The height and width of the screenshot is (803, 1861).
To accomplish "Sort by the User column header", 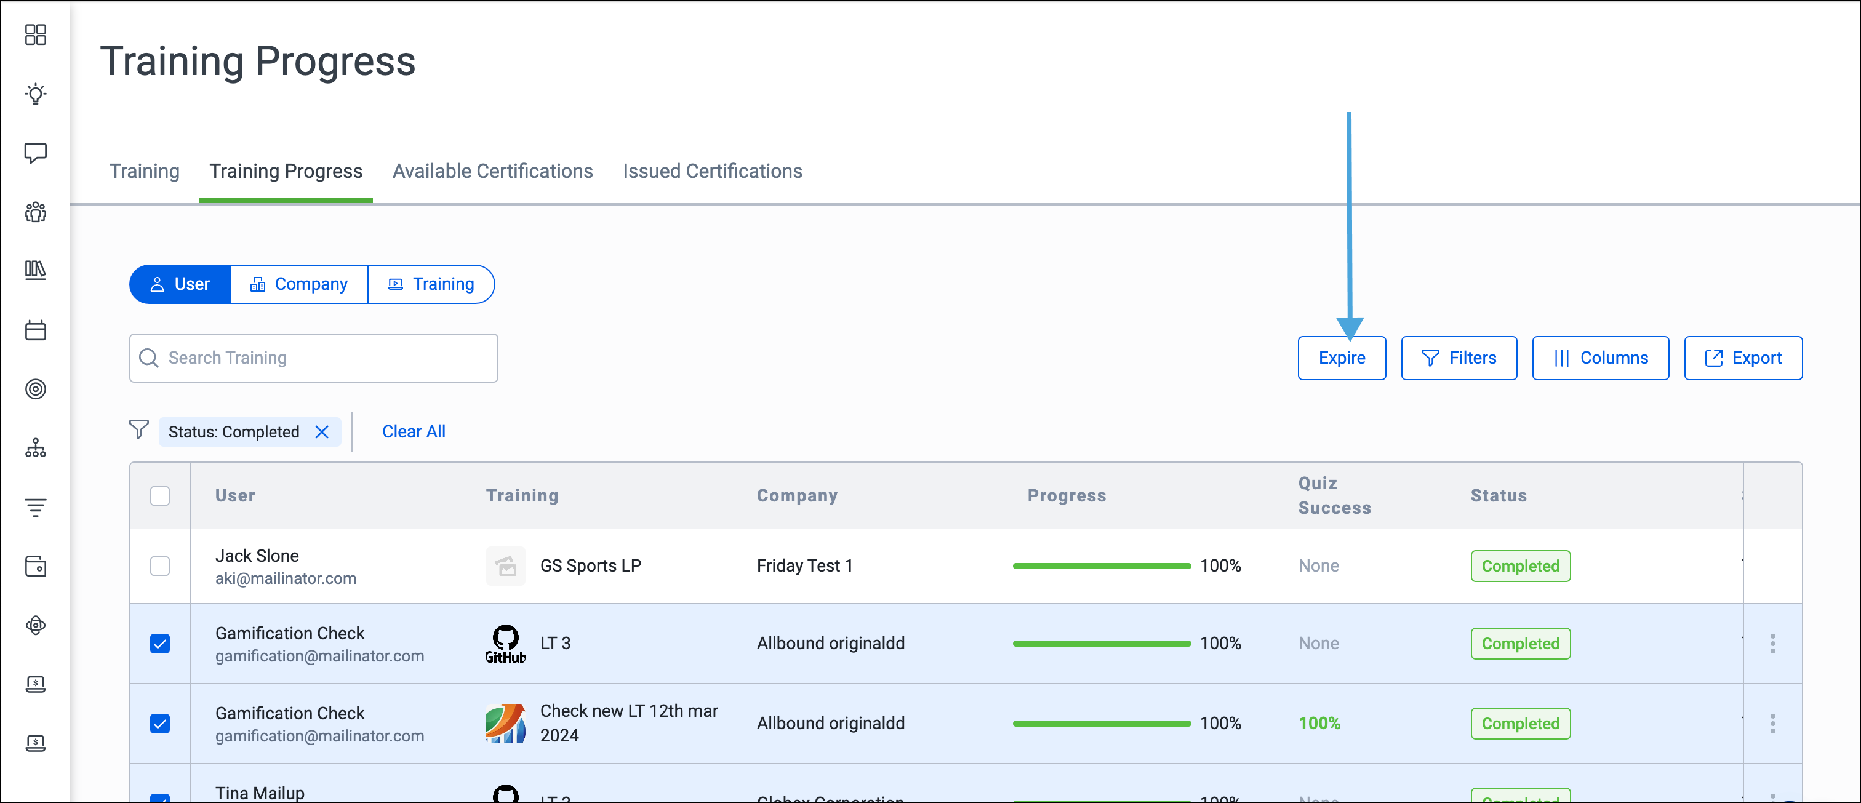I will click(235, 496).
